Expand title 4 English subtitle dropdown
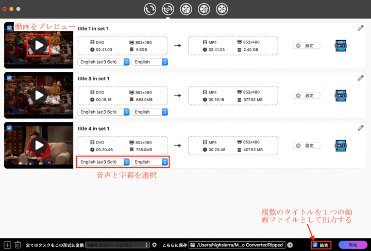The image size is (371, 251). pos(150,162)
